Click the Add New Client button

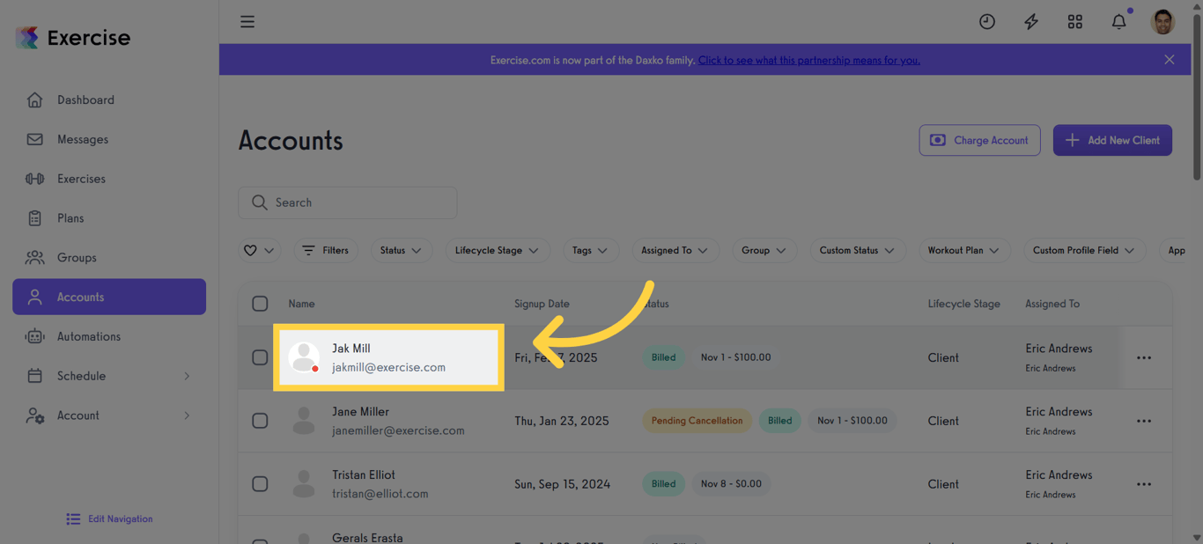pyautogui.click(x=1112, y=140)
